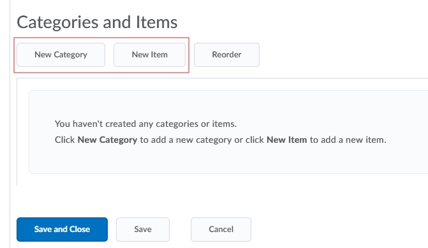The width and height of the screenshot is (428, 248).
Task: Click bold New Item text in instructions
Action: (x=286, y=140)
